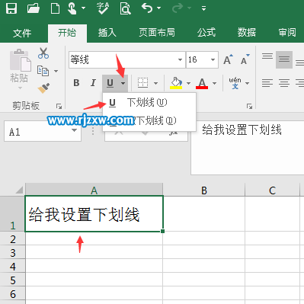Select row 5 header
304x304 pixels.
point(13,280)
